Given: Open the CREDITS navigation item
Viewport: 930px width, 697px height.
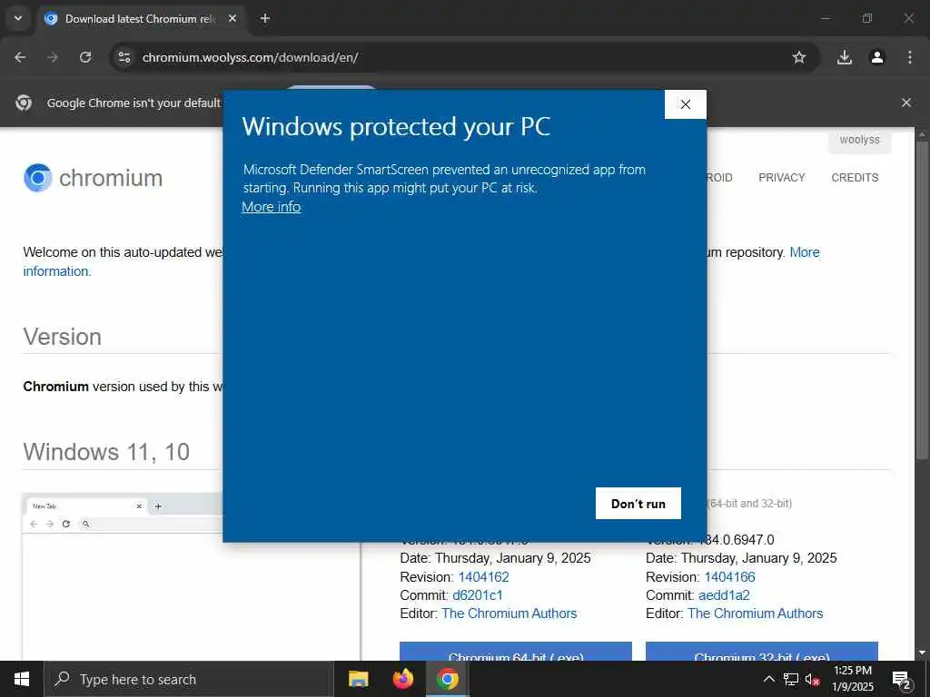Looking at the screenshot, I should click(855, 177).
